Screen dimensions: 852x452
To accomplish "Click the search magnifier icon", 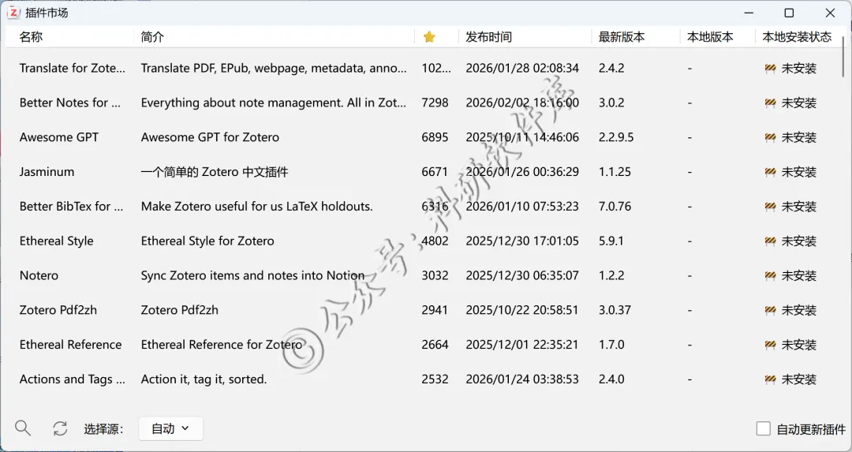I will coord(23,428).
